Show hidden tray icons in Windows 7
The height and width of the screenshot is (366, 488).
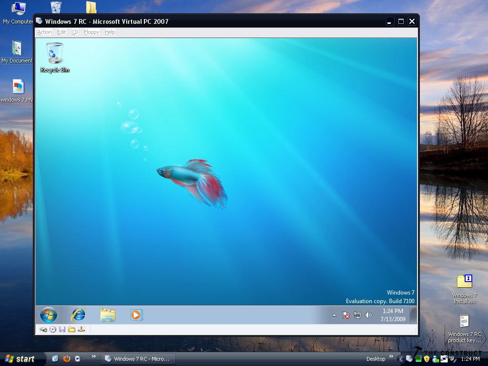tap(334, 315)
